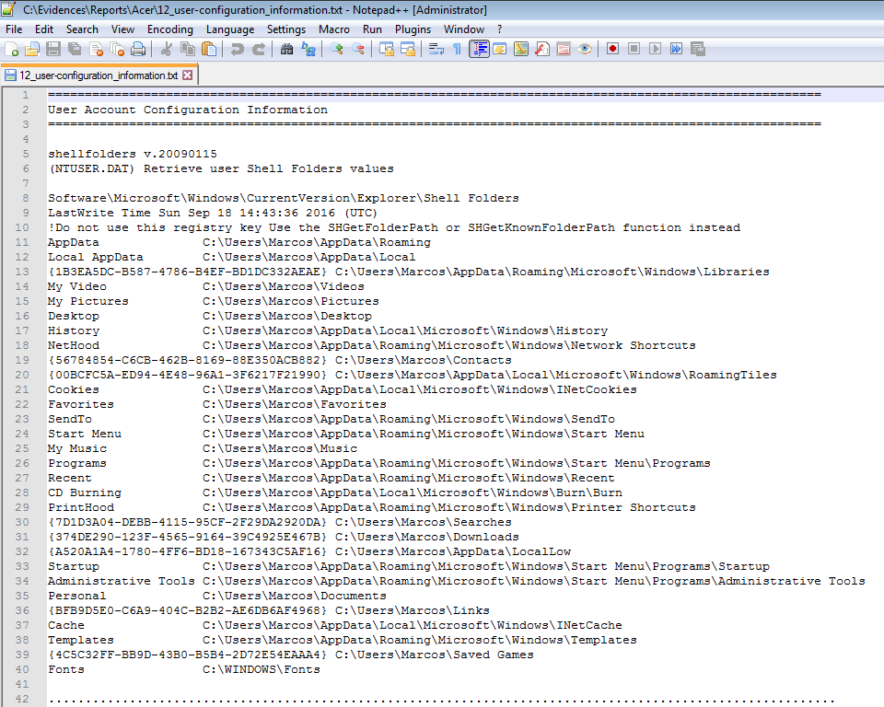Open the Plugins menu
The width and height of the screenshot is (884, 707).
(413, 29)
